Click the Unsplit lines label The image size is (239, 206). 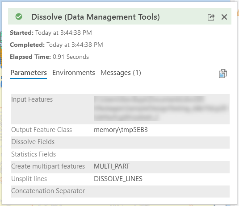(x=29, y=179)
